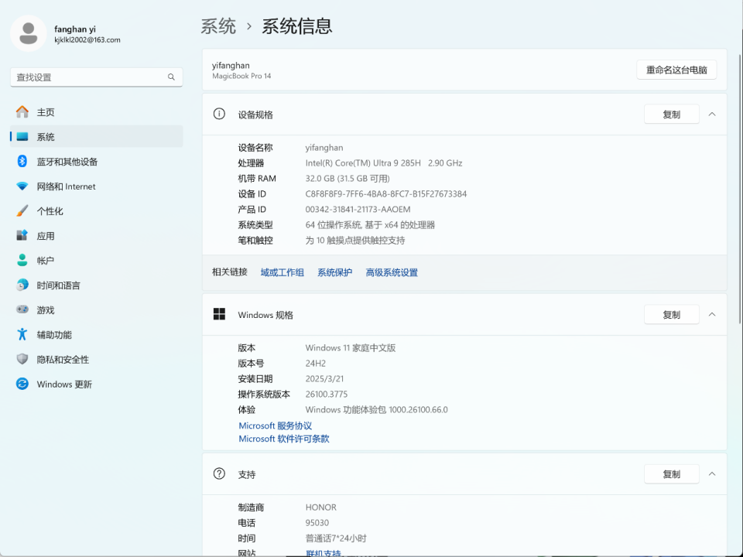Open Windows 更新 page
Viewport: 743px width, 557px height.
click(x=96, y=384)
